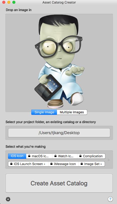Expand the Image Set submenu arrow
Screen dimensions: 117x204
[x=101, y=164]
